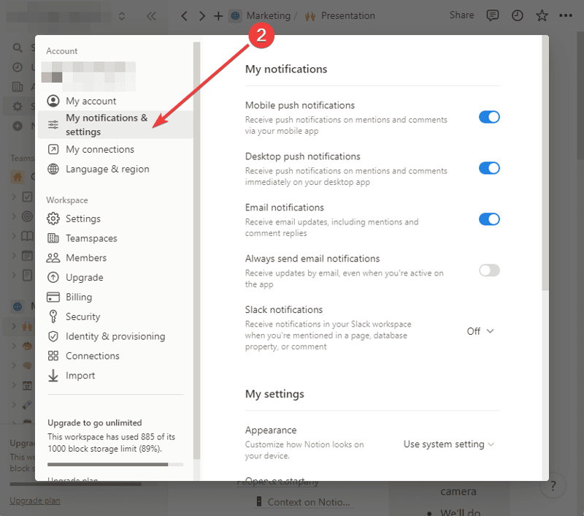Expand the workspace switcher
Viewport: 584px width, 516px height.
tap(121, 15)
